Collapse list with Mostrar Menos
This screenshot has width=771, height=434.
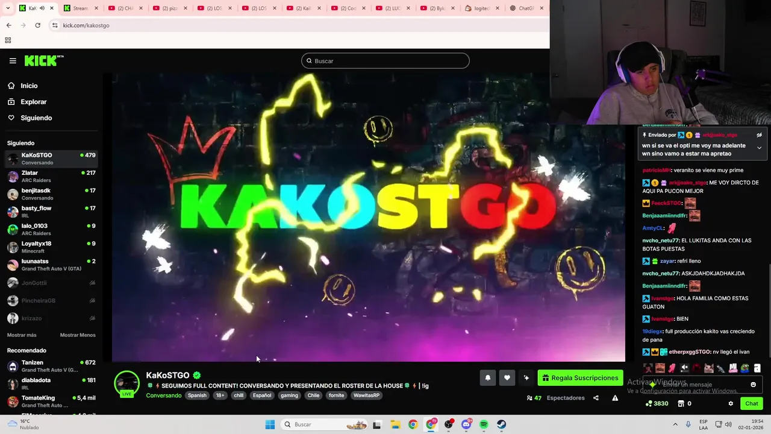tap(78, 335)
